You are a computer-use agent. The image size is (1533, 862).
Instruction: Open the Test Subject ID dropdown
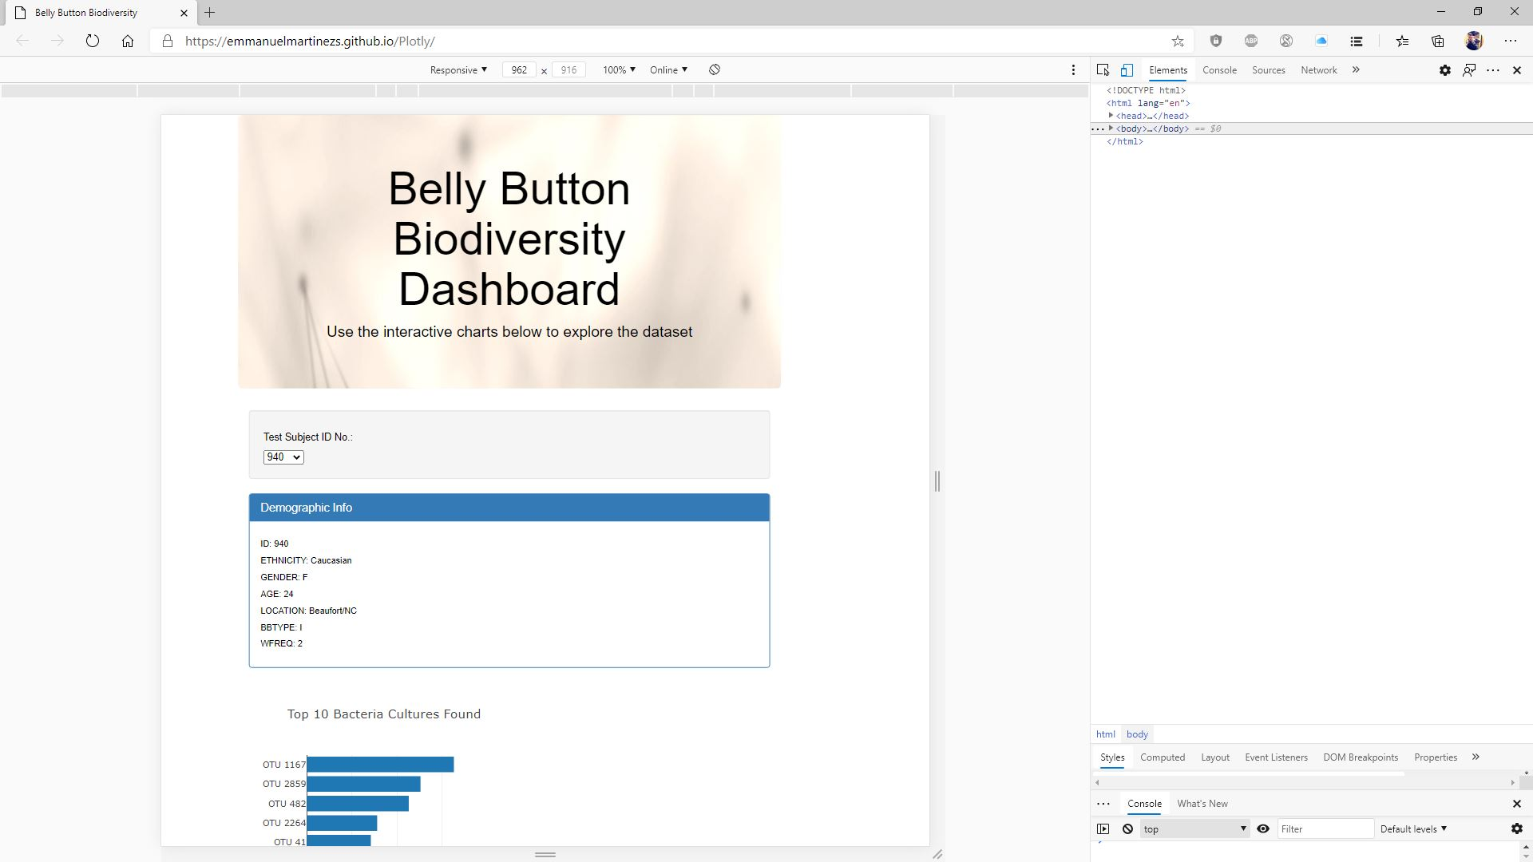click(x=283, y=457)
